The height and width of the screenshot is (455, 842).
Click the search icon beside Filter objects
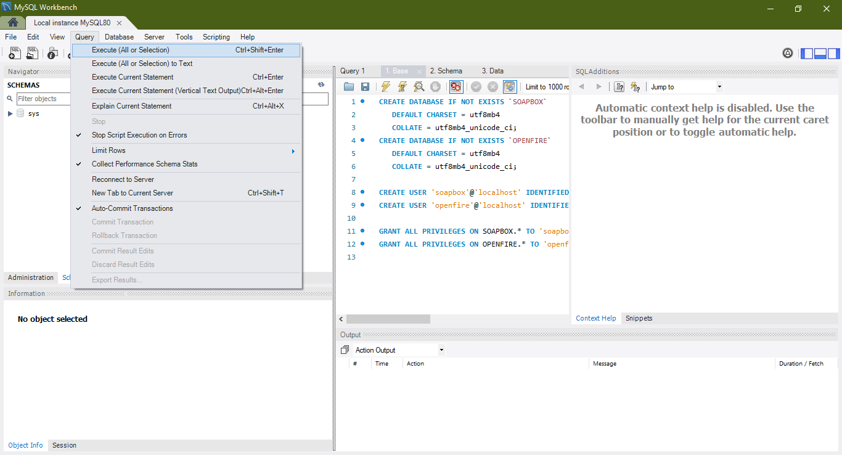coord(10,99)
